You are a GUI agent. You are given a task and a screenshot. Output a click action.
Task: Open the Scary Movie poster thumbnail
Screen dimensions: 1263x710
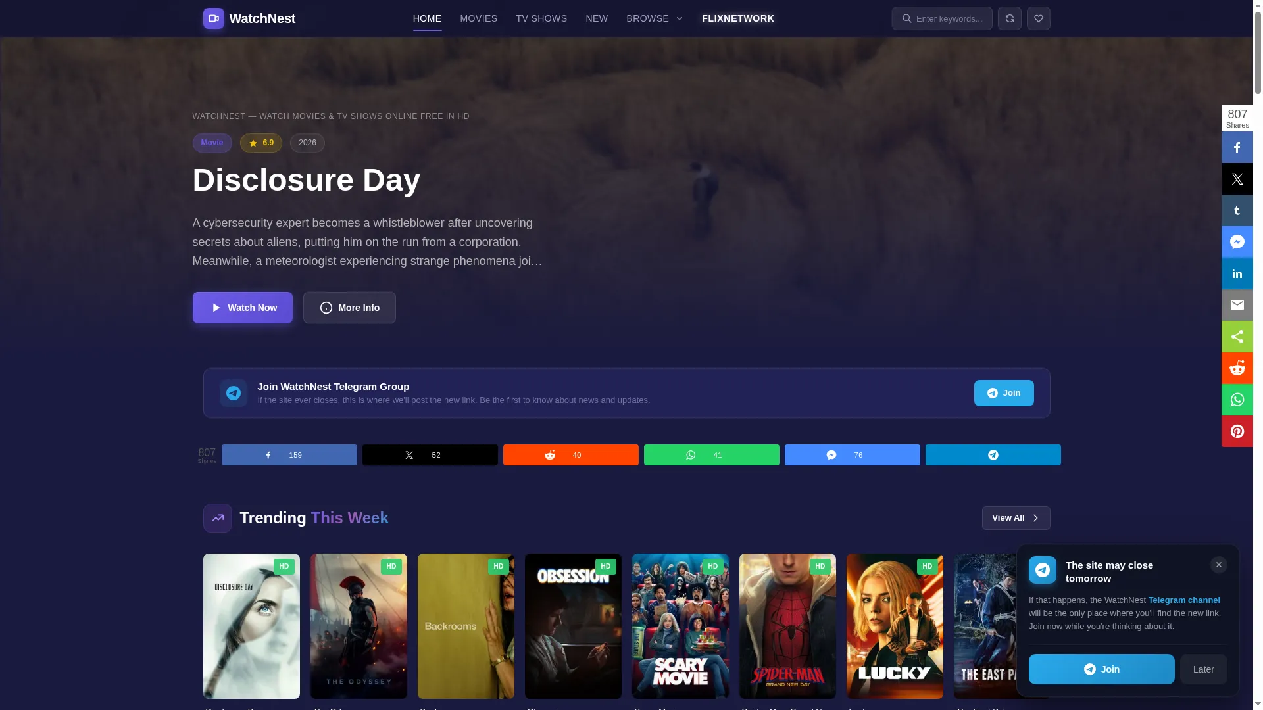pos(680,626)
